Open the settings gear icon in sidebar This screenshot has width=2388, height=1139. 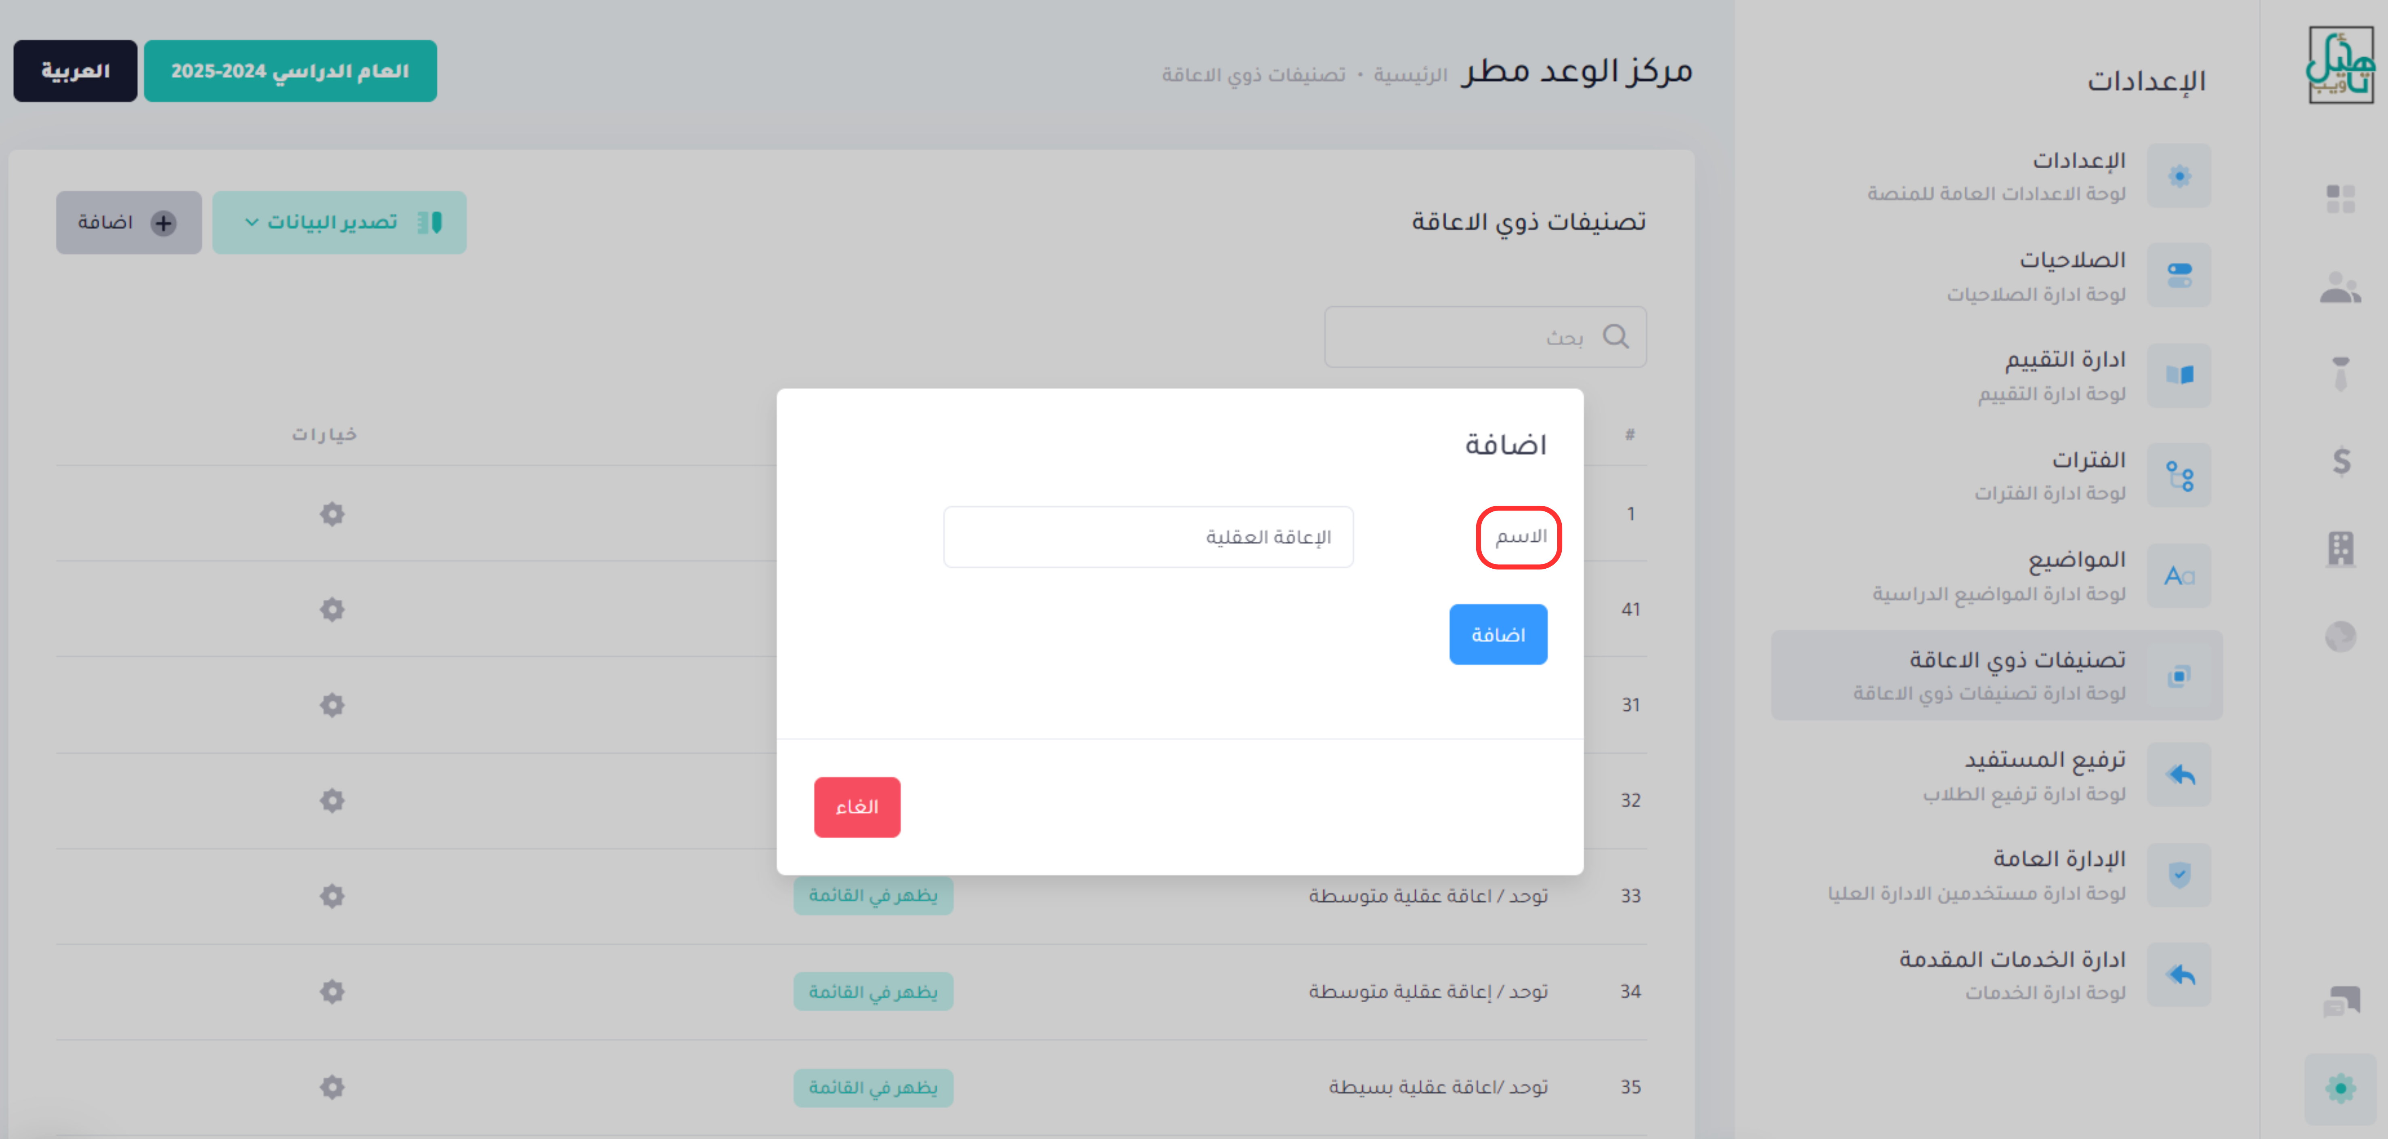(x=2341, y=1088)
